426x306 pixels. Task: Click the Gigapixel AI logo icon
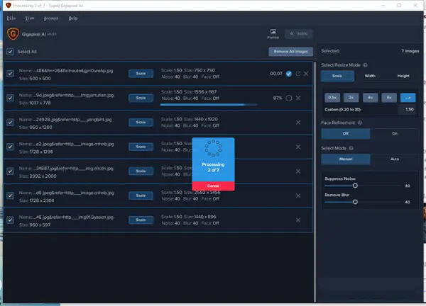[13, 33]
